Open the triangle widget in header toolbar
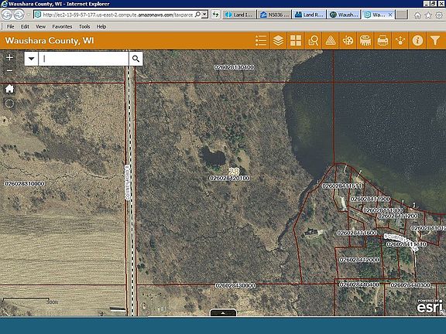 (331, 41)
